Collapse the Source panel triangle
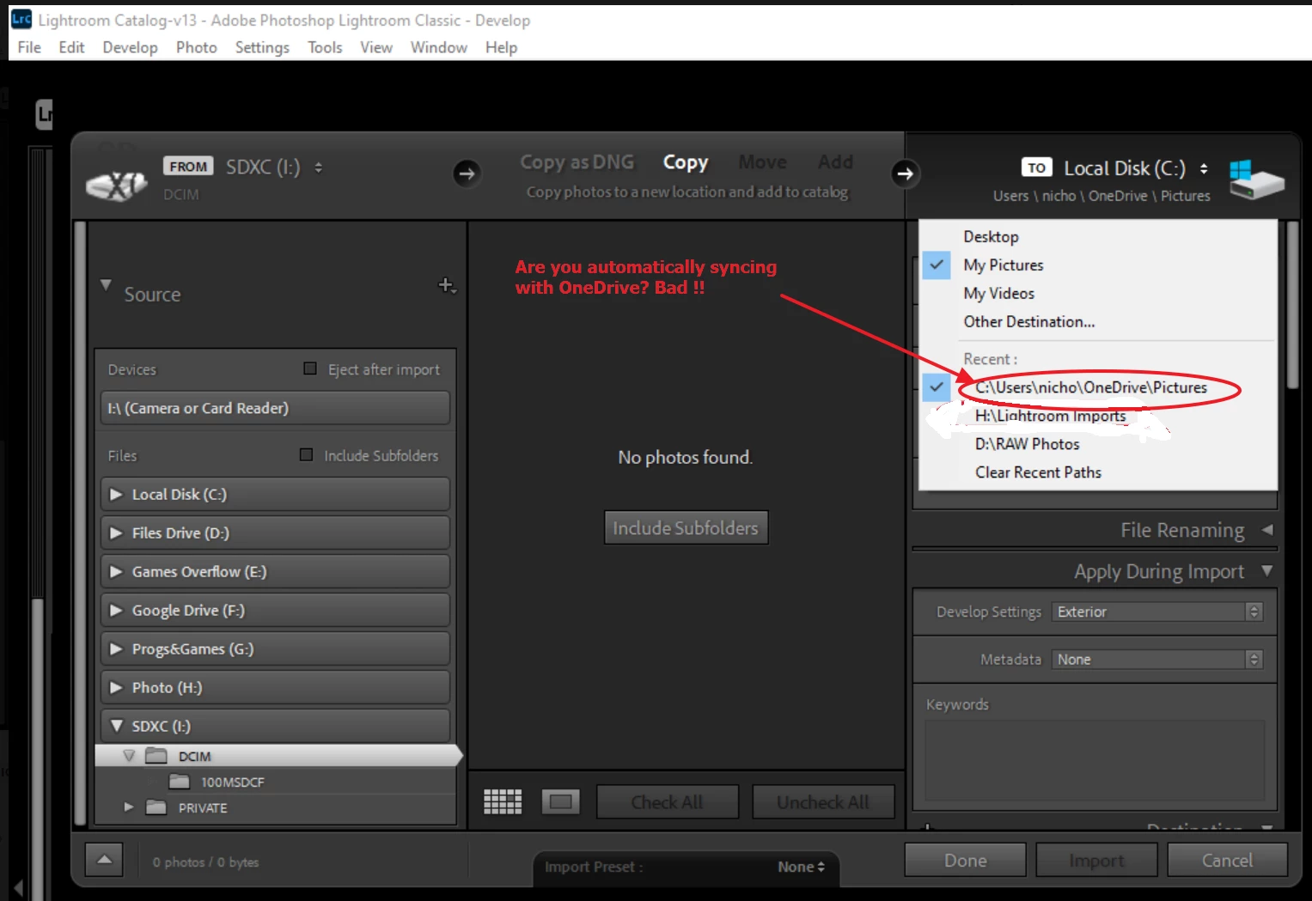This screenshot has width=1312, height=901. coord(106,284)
